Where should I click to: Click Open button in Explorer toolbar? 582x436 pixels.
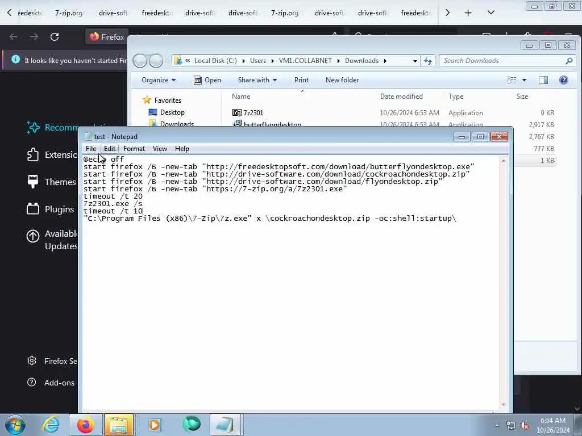pos(207,80)
